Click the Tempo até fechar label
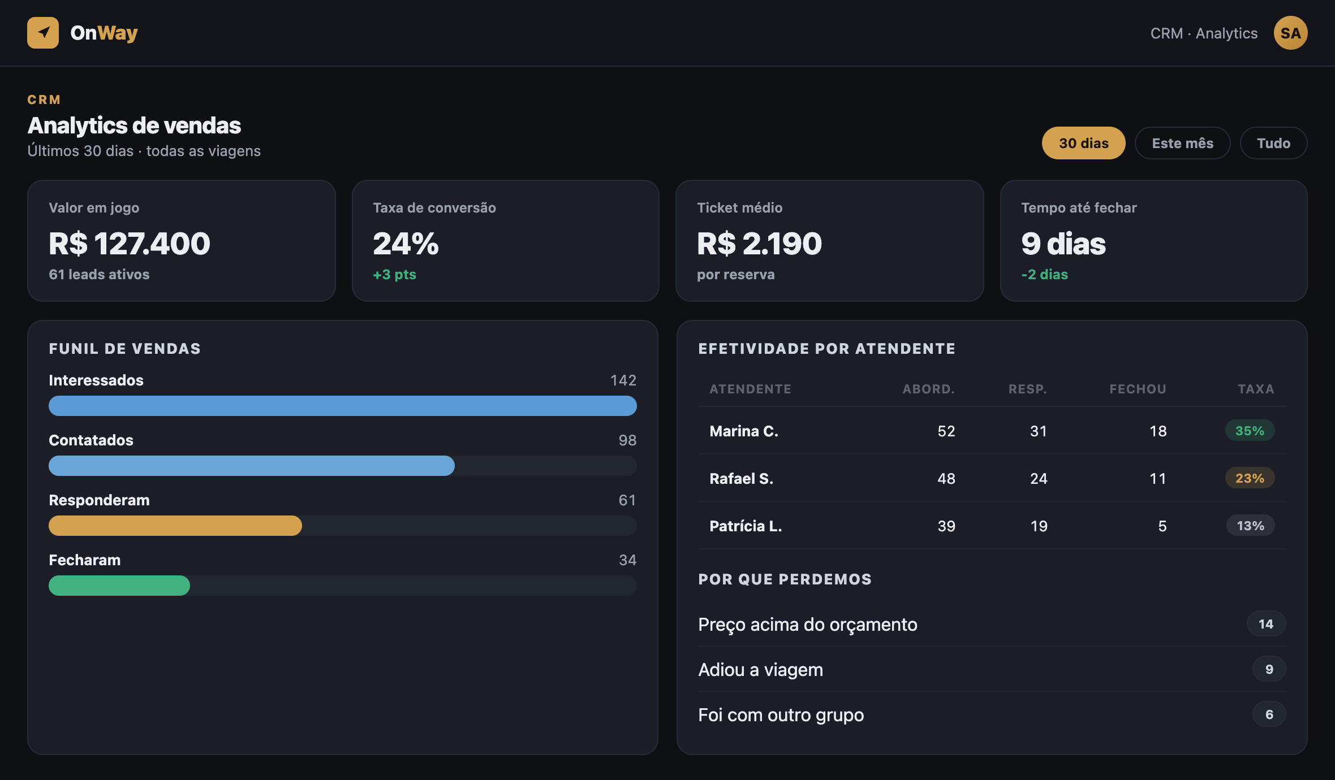 (x=1079, y=207)
